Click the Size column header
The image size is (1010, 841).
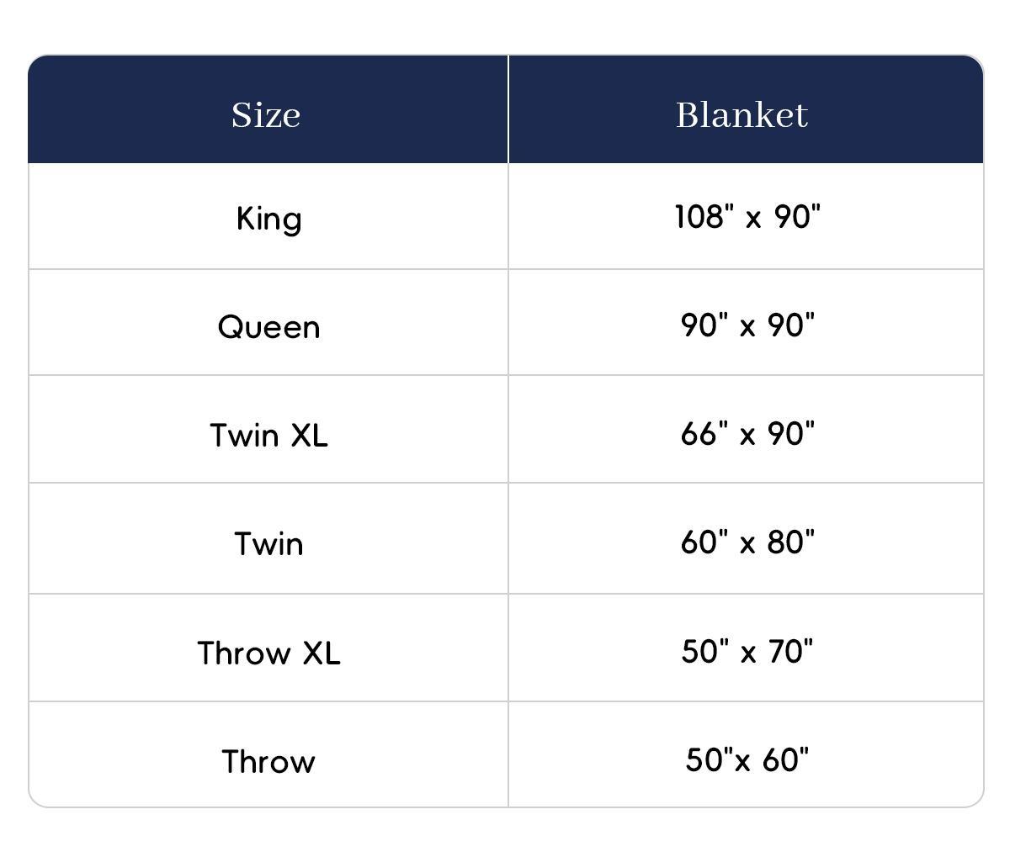point(266,114)
